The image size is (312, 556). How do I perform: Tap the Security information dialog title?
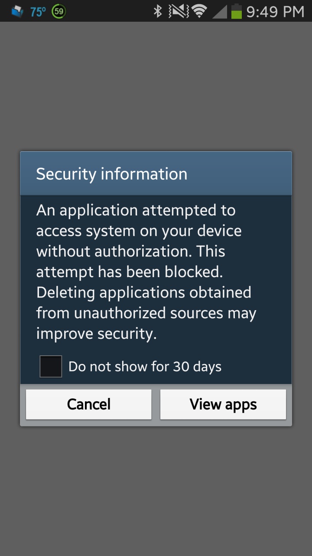tap(112, 174)
